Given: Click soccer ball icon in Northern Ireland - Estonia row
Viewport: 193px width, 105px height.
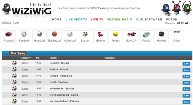Looking at the screenshot, I should (14, 101).
